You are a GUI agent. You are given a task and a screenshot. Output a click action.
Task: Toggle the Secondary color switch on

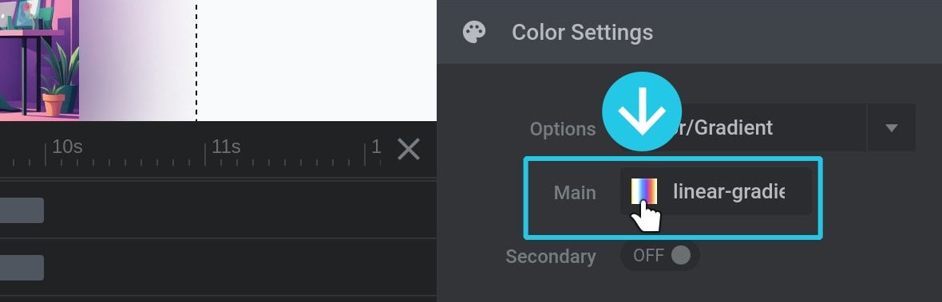(660, 256)
